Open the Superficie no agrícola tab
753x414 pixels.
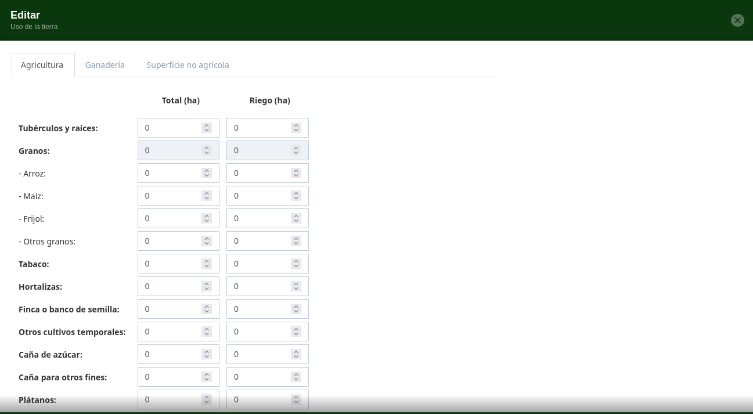click(x=188, y=65)
